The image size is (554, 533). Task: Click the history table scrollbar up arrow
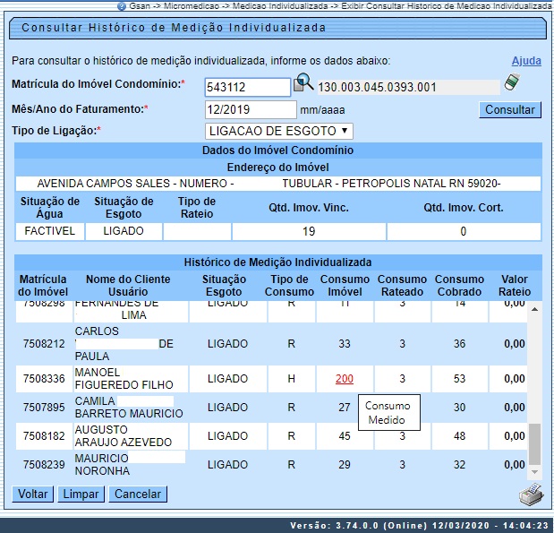(x=535, y=309)
